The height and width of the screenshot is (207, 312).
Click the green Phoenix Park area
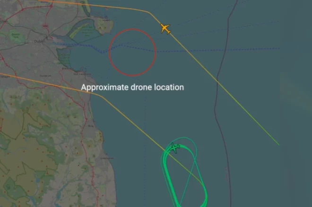coord(16,36)
